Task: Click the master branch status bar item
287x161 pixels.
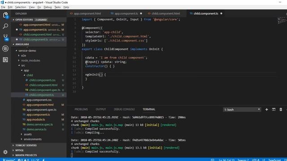Action: pyautogui.click(x=9, y=160)
